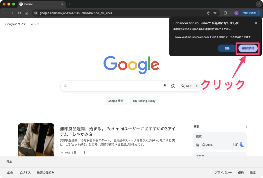
Task: Open the note article three-dot menu
Action: pyautogui.click(x=84, y=152)
